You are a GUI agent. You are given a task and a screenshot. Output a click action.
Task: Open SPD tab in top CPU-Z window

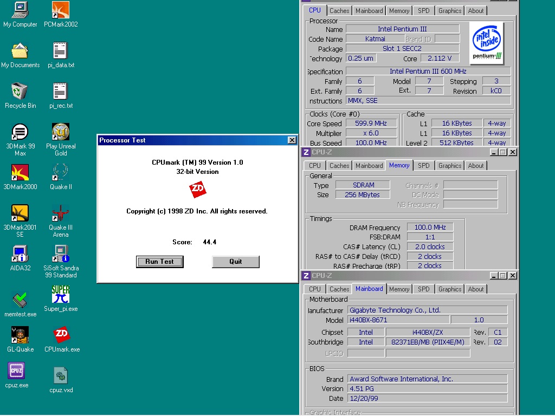point(424,11)
